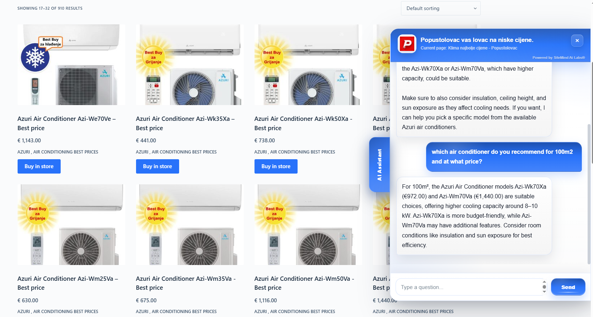Close the Popustolovac chat panel
Screen dimensions: 593x317
coord(577,41)
